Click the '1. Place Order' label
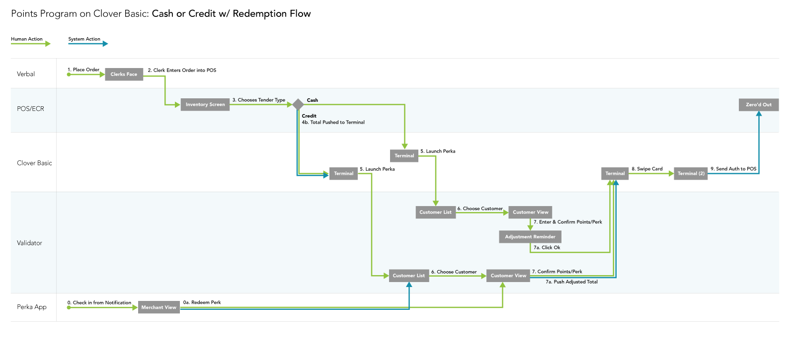 [83, 70]
